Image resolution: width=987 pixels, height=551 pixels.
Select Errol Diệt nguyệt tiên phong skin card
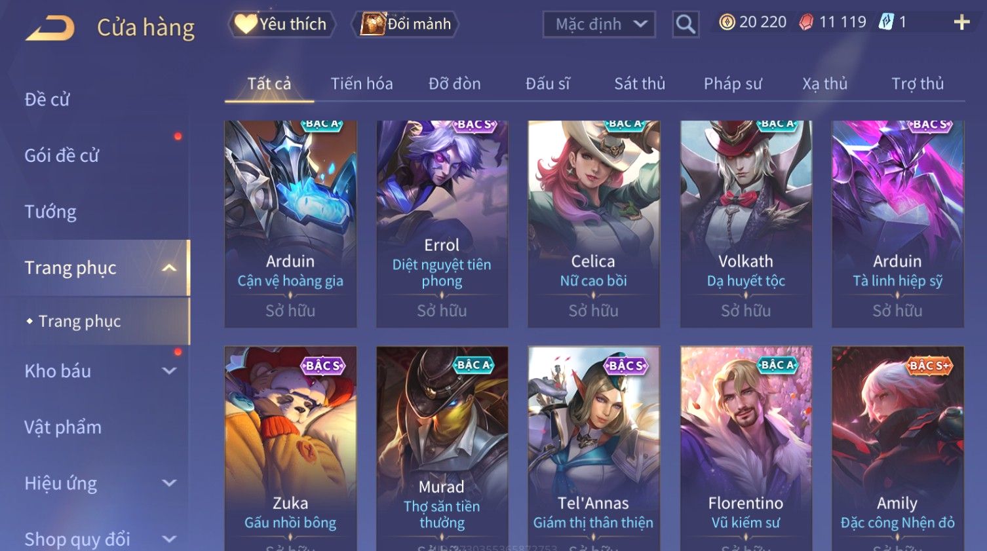[x=442, y=224]
